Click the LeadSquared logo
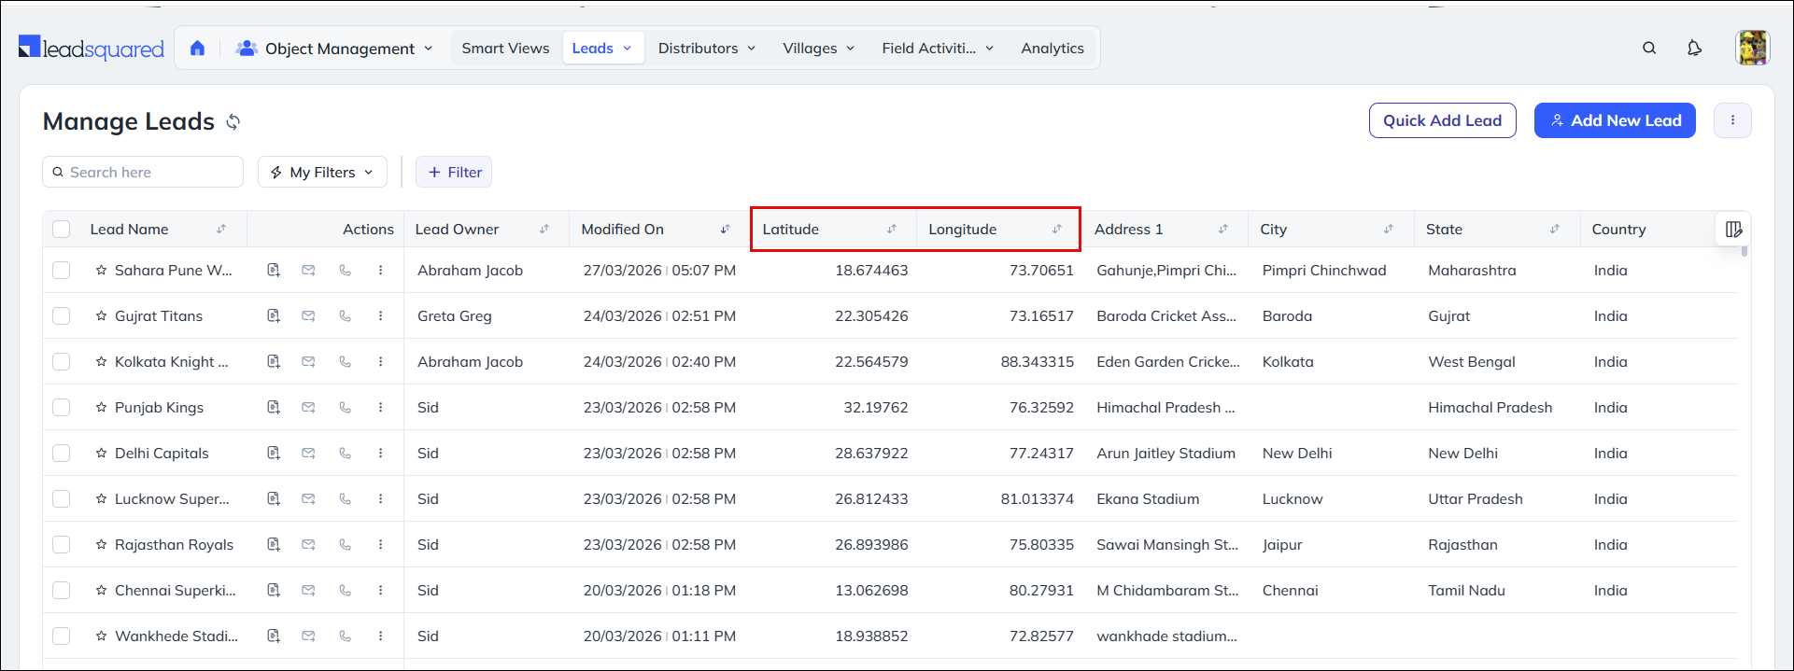Image resolution: width=1794 pixels, height=671 pixels. click(92, 49)
